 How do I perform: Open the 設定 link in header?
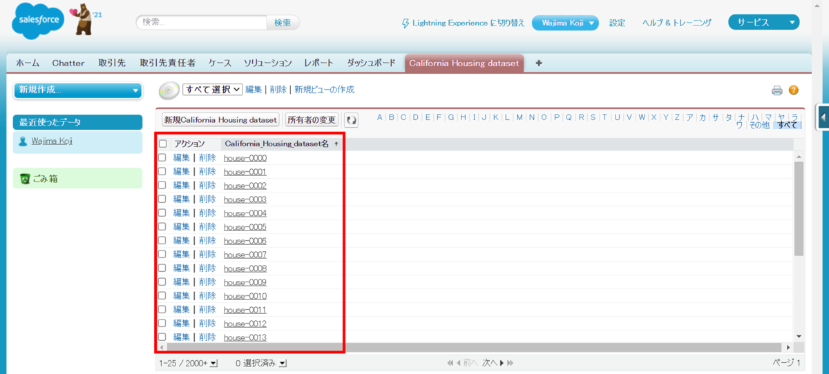617,23
